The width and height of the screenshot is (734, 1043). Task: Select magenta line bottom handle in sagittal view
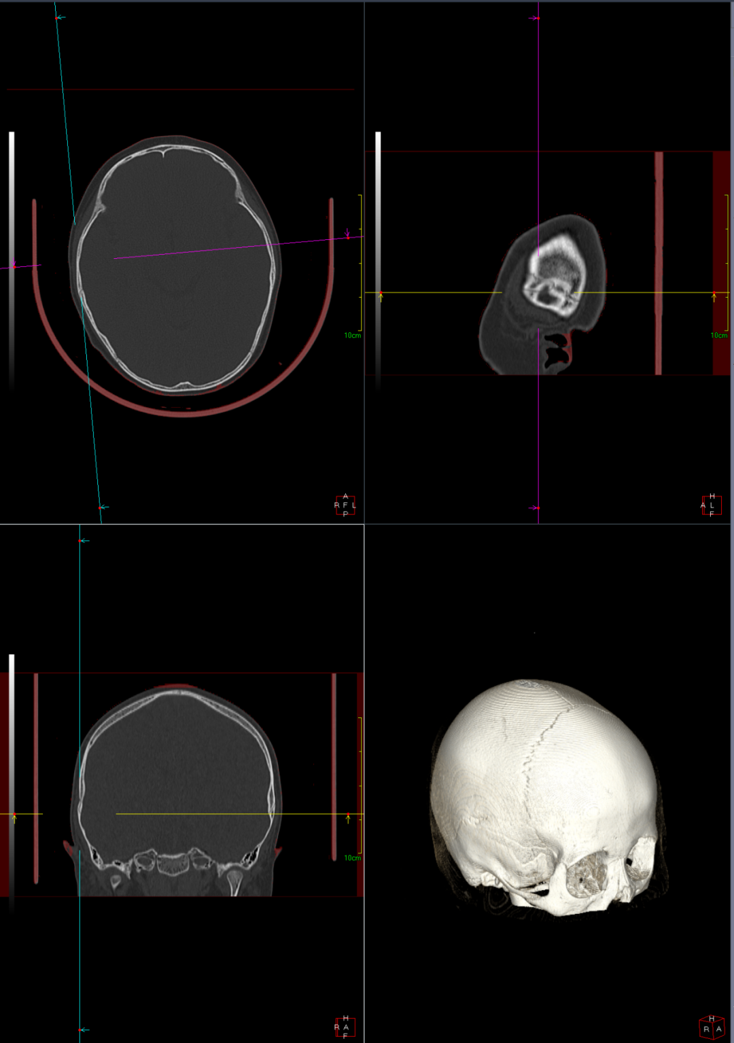(535, 508)
